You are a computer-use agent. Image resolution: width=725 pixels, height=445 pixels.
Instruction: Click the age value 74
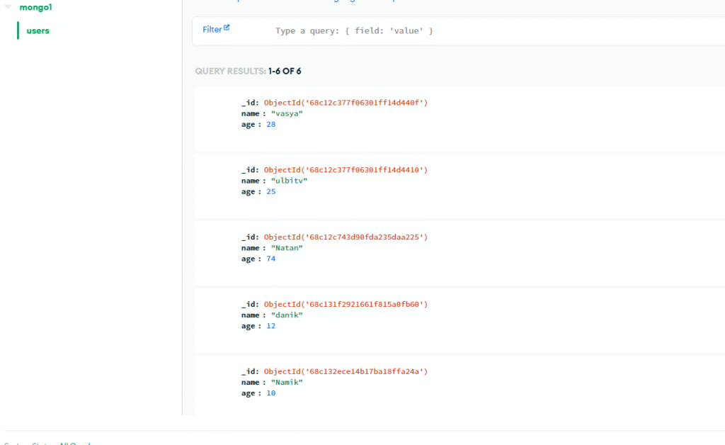coord(270,259)
